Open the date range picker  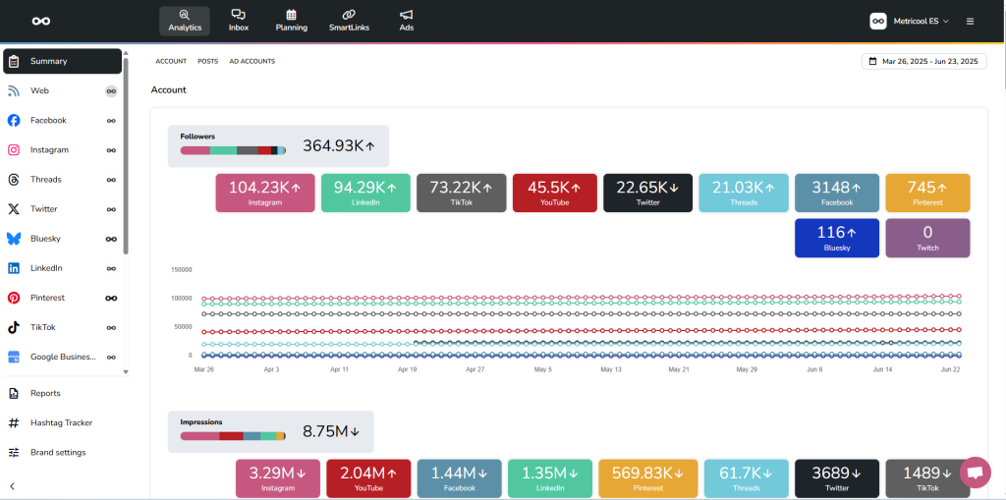tap(923, 61)
